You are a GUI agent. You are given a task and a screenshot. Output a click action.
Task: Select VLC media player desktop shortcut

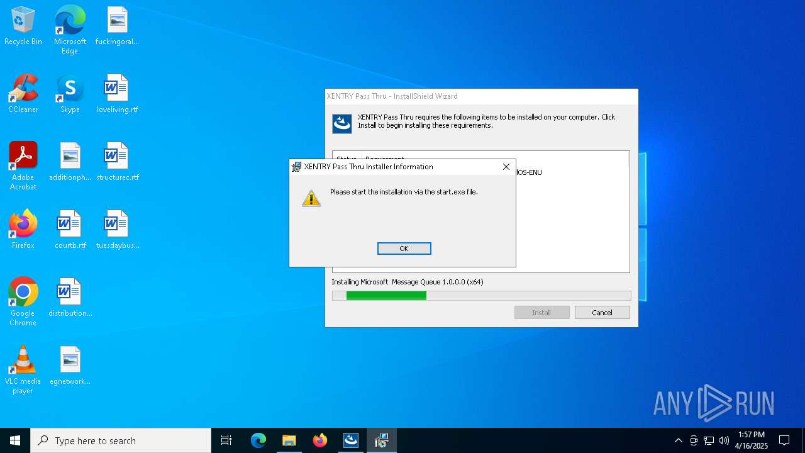point(23,370)
